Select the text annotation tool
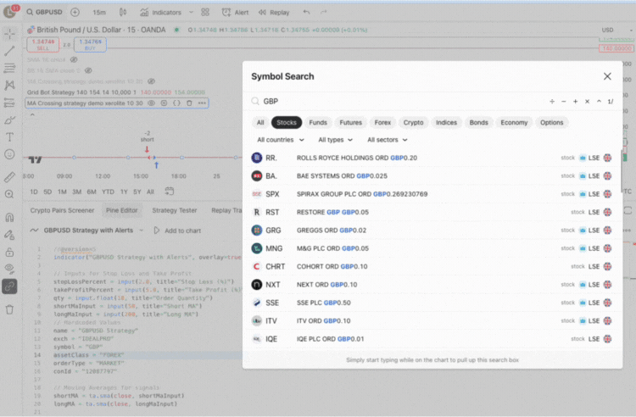Screen dimensions: 636x417 (x=9, y=137)
